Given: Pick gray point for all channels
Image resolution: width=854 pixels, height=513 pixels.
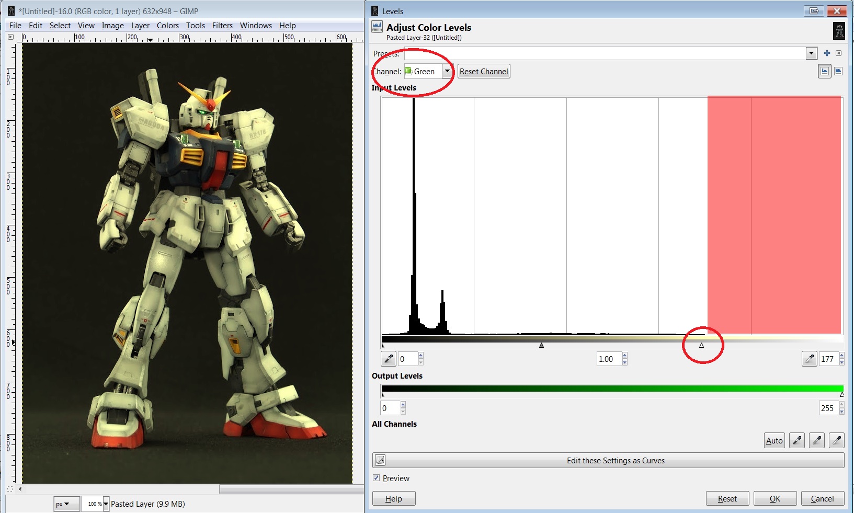Looking at the screenshot, I should click(817, 440).
